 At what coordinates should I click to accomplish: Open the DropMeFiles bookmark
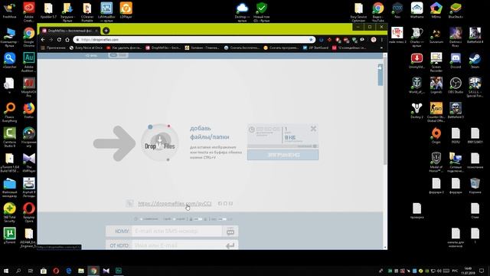click(163, 48)
